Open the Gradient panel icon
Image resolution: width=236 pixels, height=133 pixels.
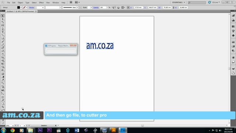(x=233, y=46)
